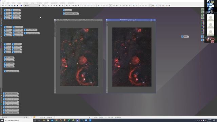Open the PROCESS menu
Image resolution: width=217 pixels, height=122 pixels.
(39, 3)
